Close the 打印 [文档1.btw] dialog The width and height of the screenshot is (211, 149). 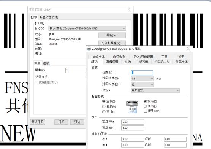pos(129,10)
